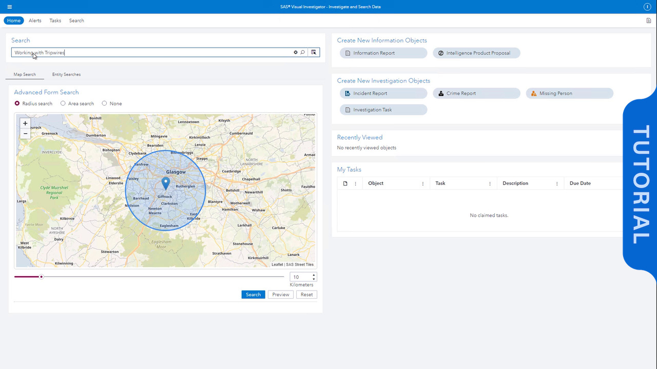Click the blue Search button
Viewport: 657px width, 369px height.
253,294
